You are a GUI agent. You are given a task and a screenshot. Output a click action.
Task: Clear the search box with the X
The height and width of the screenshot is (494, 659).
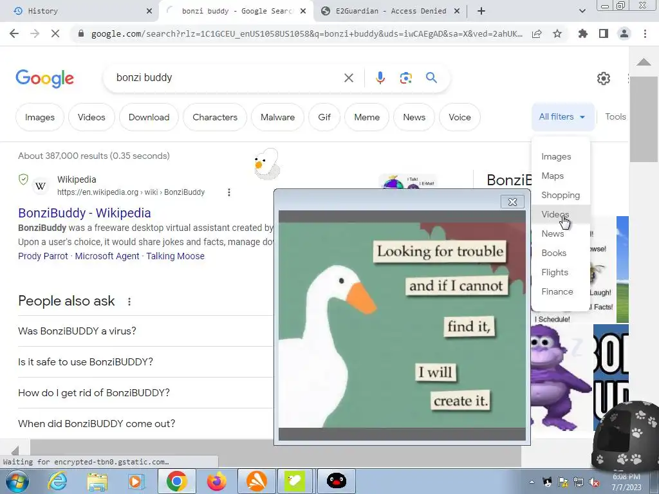click(348, 78)
